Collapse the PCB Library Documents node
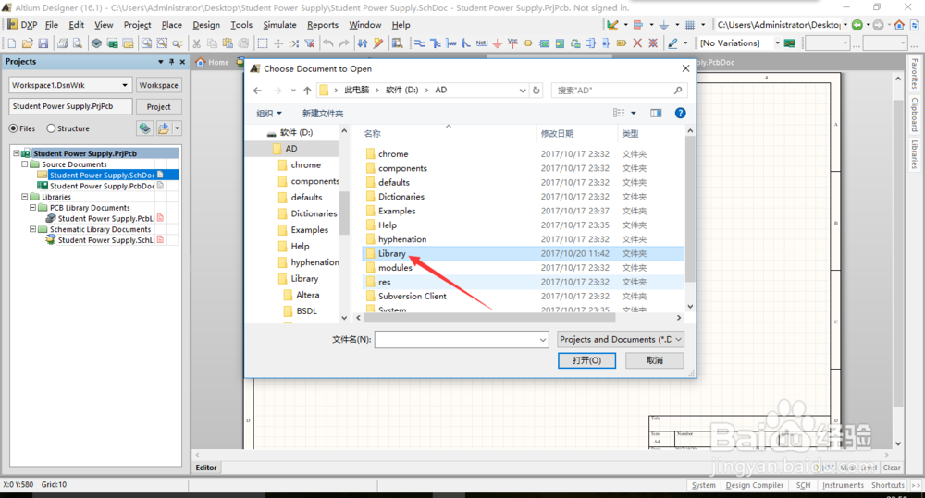Screen dimensions: 925x498 pyautogui.click(x=33, y=208)
